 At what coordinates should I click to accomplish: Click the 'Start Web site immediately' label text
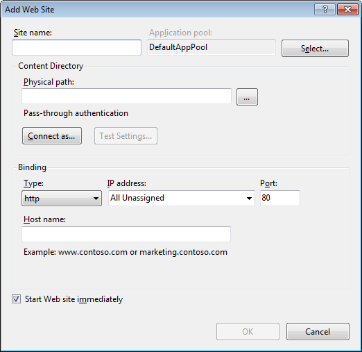74,299
